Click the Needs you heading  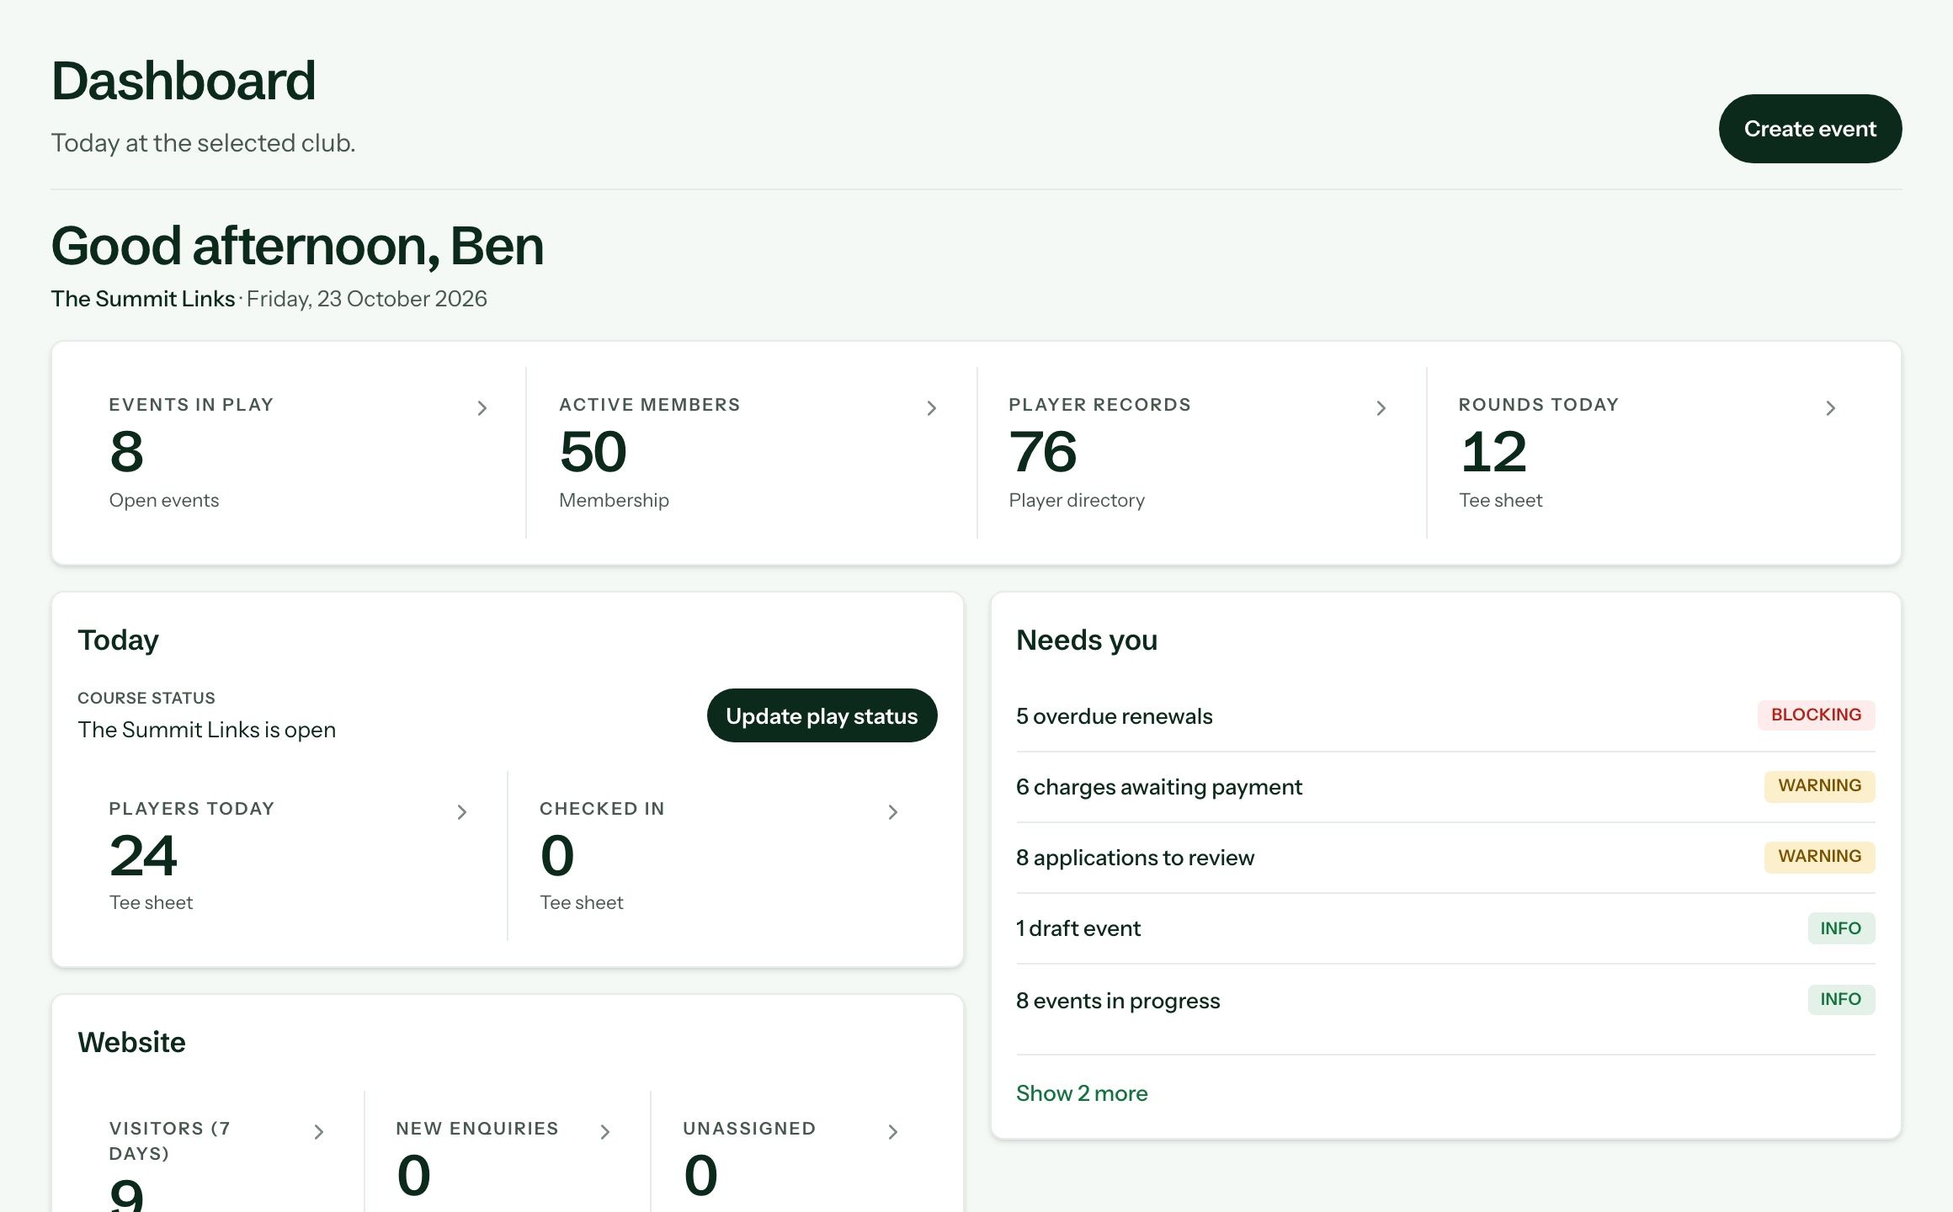[1087, 640]
